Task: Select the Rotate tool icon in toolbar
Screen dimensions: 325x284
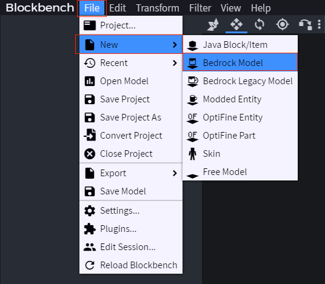Action: tap(260, 24)
